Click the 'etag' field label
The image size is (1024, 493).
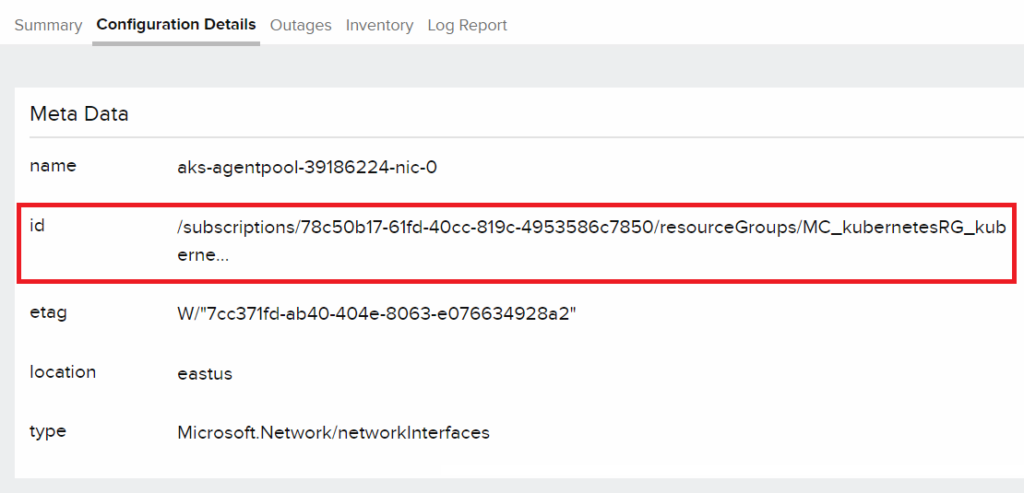pos(48,312)
